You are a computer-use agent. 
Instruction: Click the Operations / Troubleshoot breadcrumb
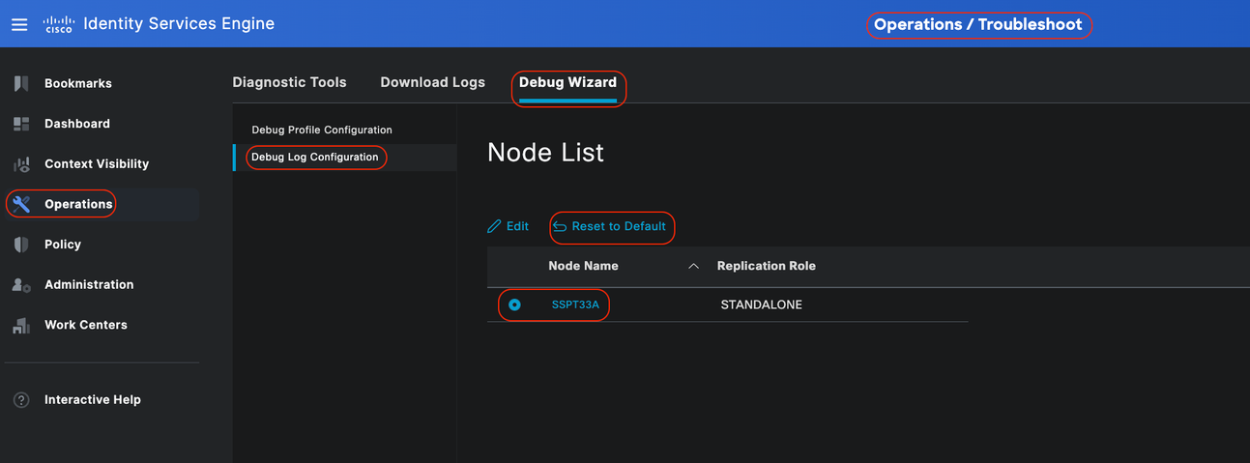977,24
